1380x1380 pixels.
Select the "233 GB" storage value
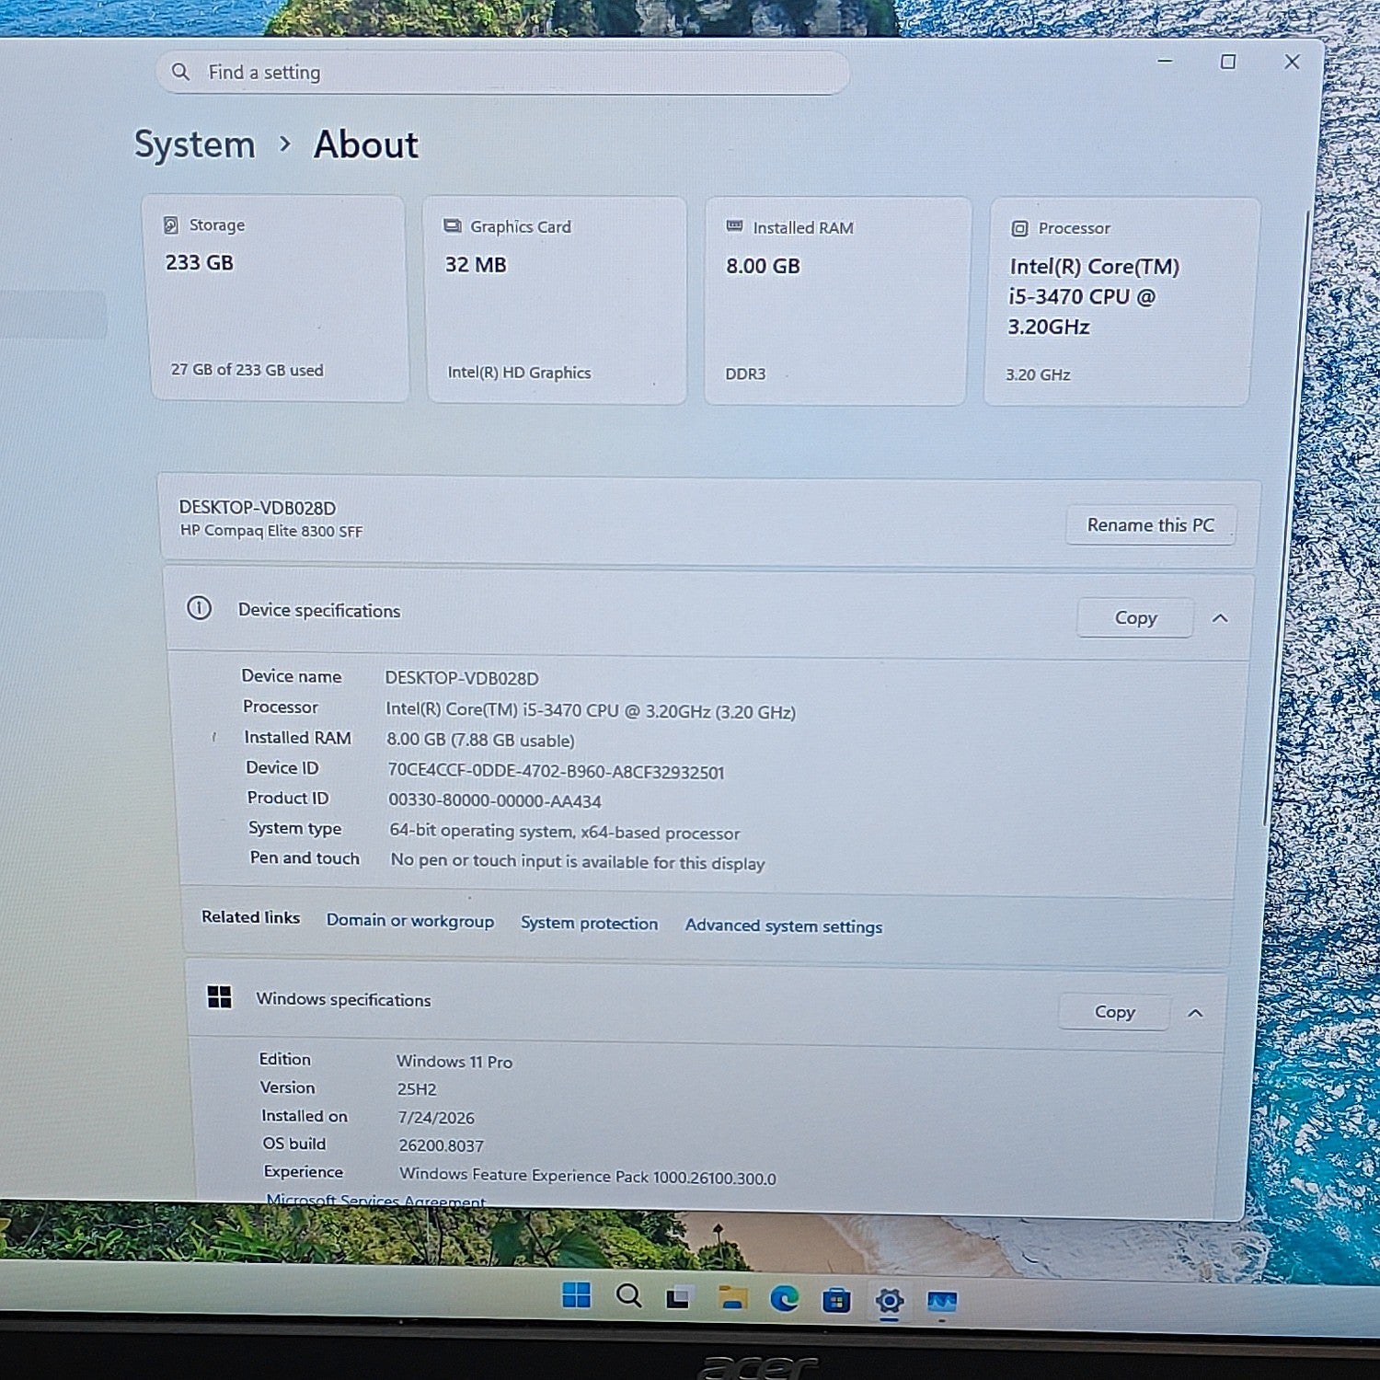pos(200,263)
